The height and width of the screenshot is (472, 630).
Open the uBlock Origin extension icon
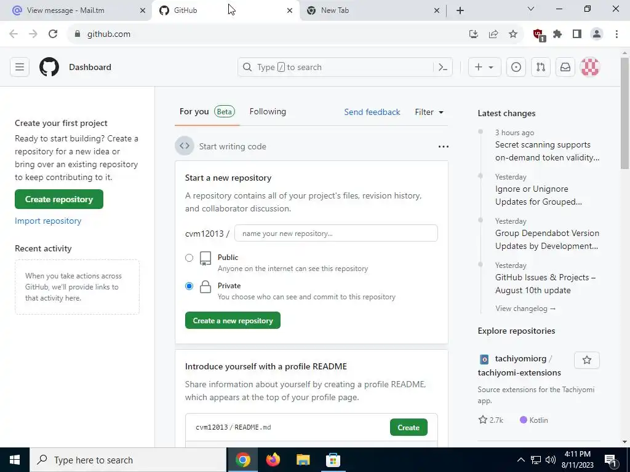click(x=538, y=34)
